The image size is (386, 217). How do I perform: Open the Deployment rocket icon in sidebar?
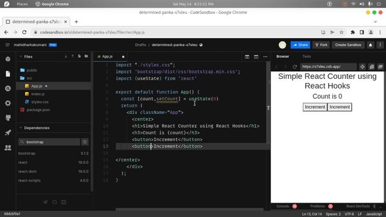[x=8, y=133]
